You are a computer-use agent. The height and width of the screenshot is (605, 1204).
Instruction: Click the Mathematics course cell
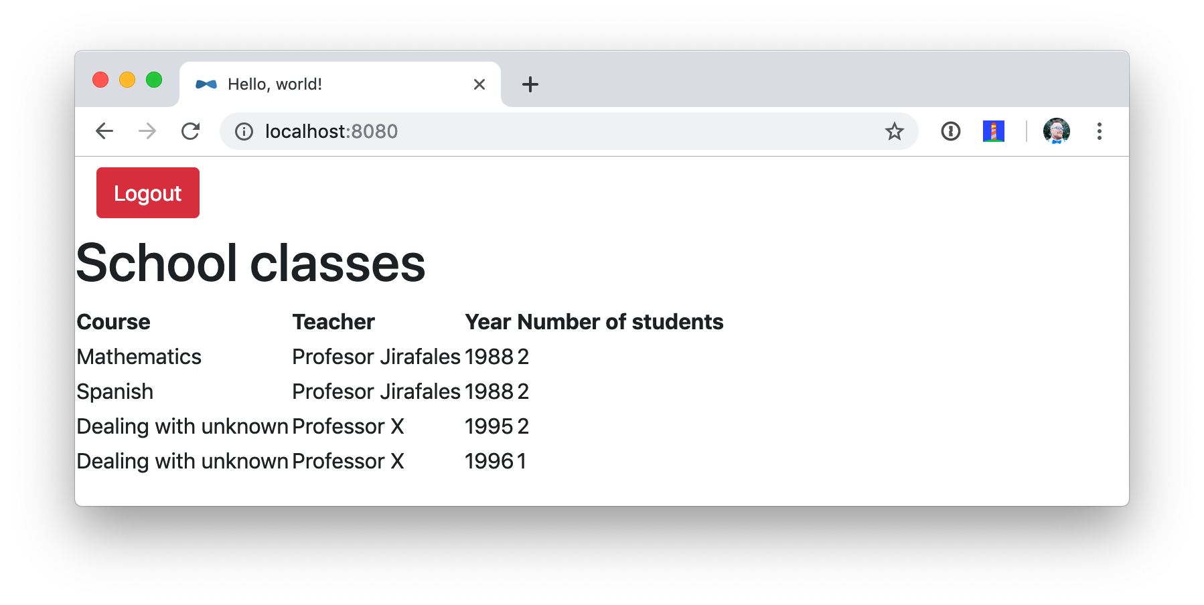[x=139, y=357]
